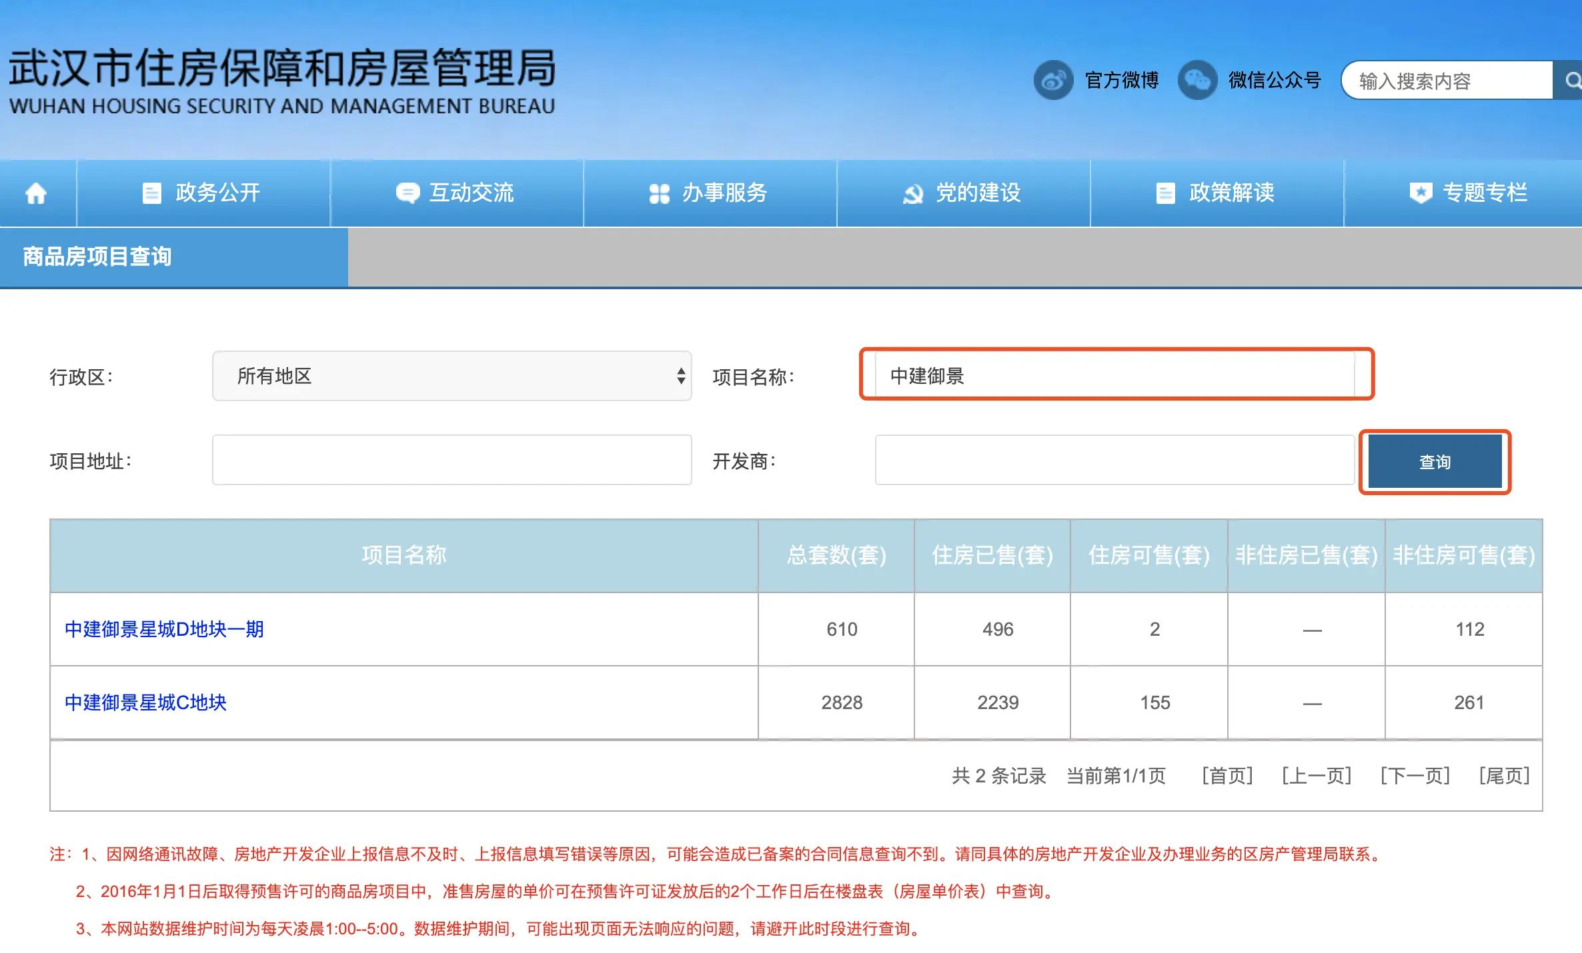The height and width of the screenshot is (953, 1582).
Task: Open 中建御景星城C地块 project link
Action: coord(145,702)
